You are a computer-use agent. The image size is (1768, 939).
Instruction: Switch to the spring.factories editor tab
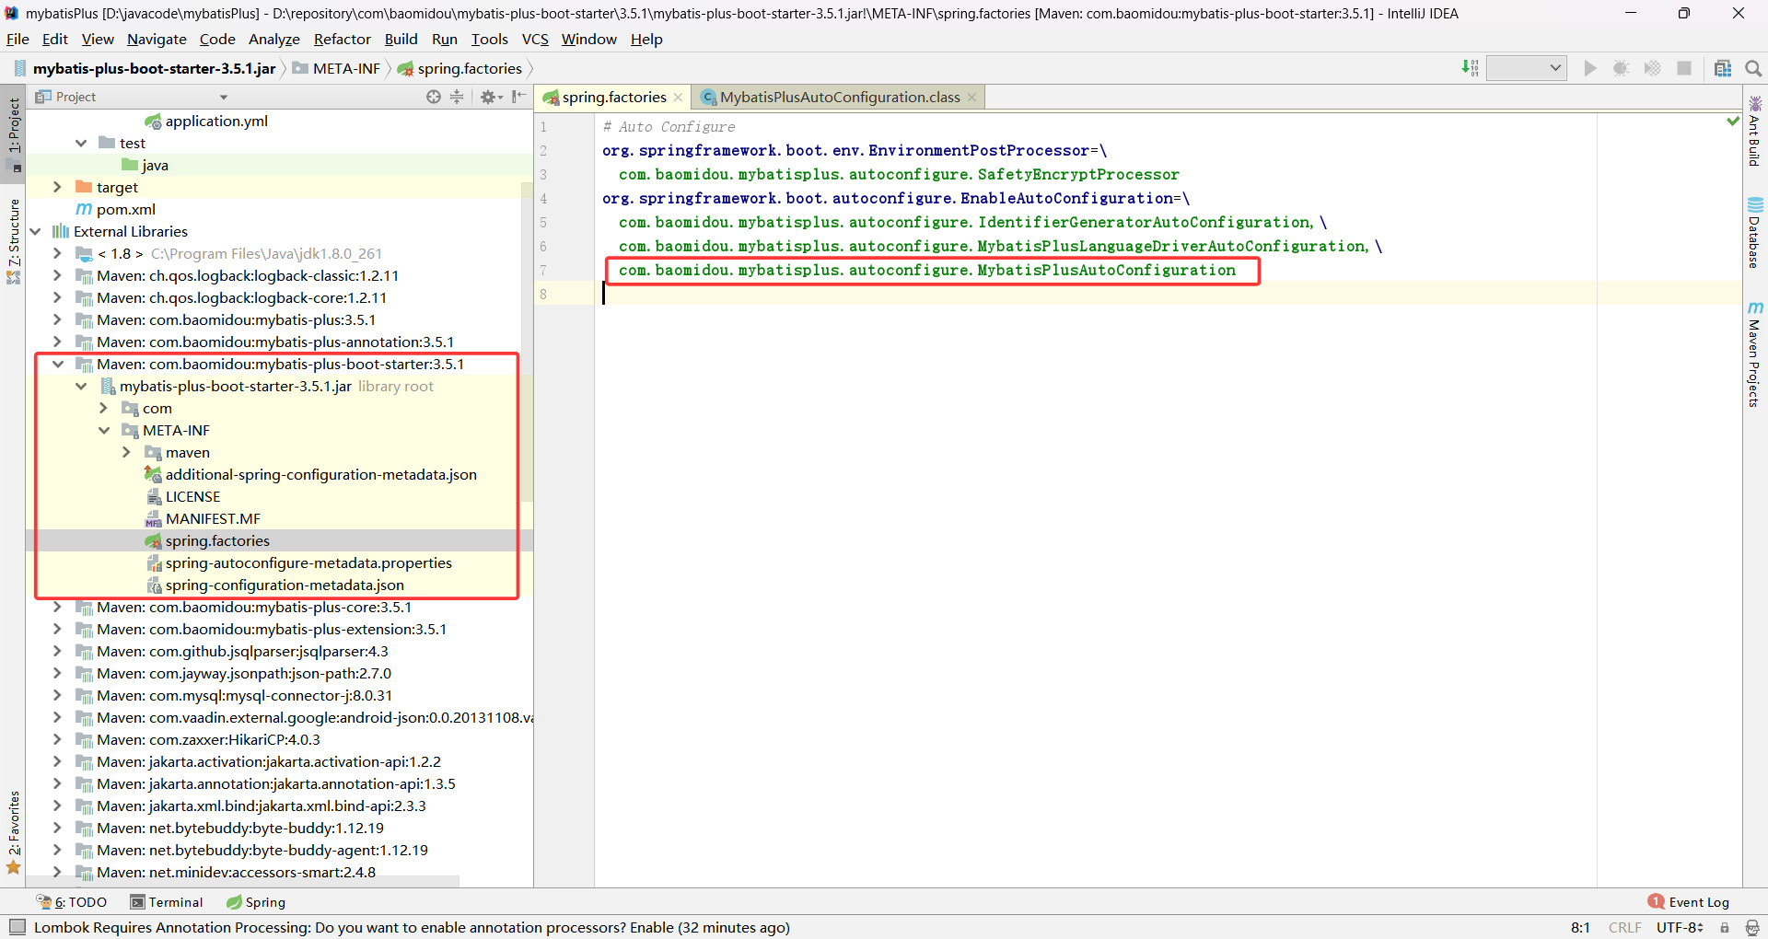613,97
